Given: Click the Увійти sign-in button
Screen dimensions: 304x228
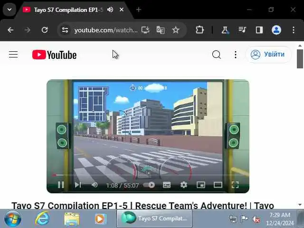Looking at the screenshot, I should [268, 55].
